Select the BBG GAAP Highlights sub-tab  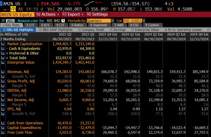(x=56, y=30)
